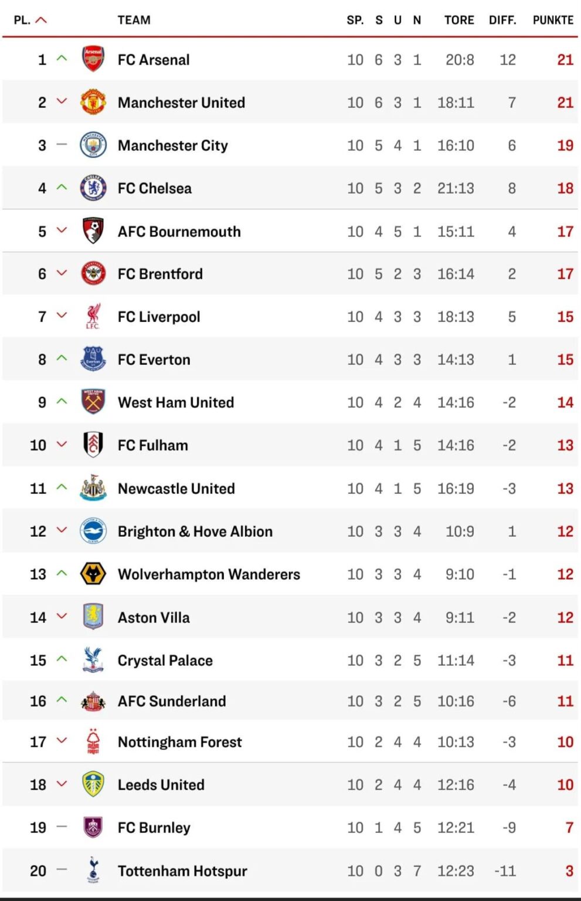Toggle the PL. column sort arrow
The image size is (581, 901).
41,18
